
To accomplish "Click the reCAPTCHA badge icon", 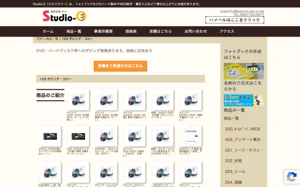I will [x=292, y=177].
